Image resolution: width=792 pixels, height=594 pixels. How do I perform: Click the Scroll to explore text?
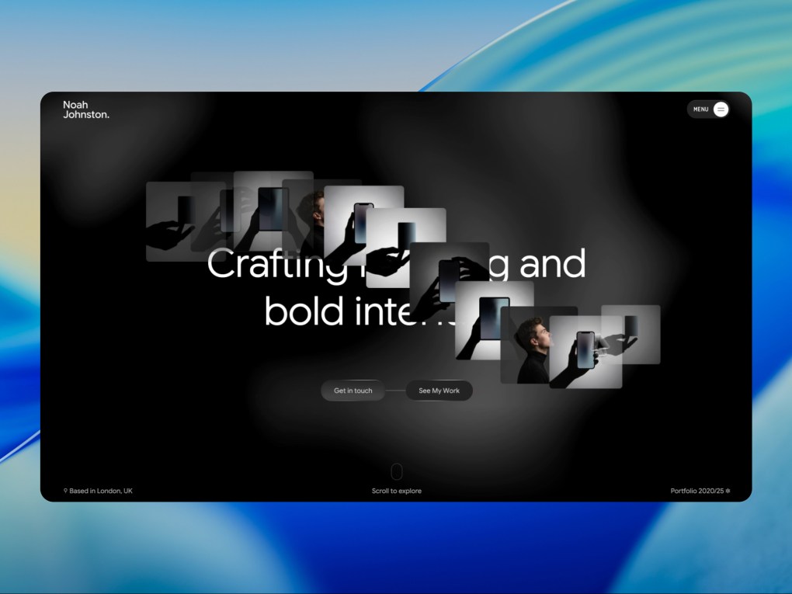(x=397, y=491)
